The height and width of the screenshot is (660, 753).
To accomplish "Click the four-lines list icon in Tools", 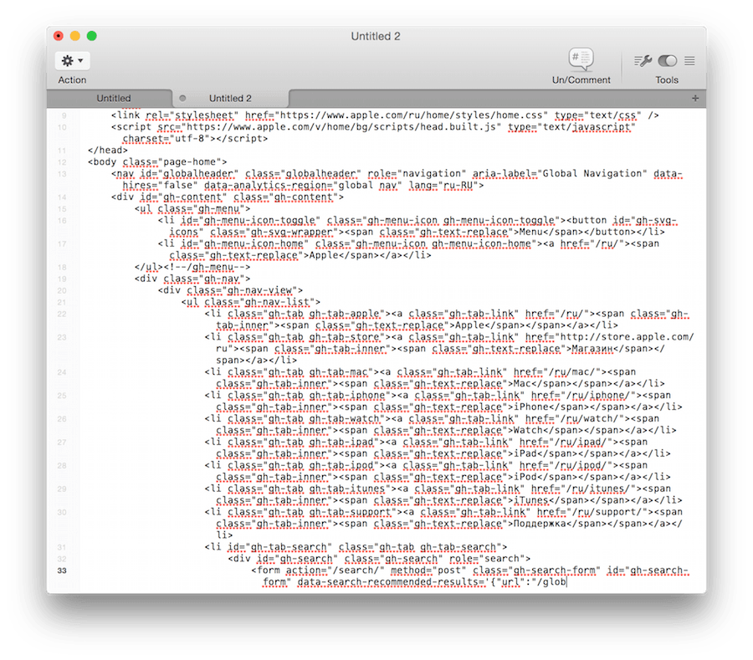I will (689, 61).
